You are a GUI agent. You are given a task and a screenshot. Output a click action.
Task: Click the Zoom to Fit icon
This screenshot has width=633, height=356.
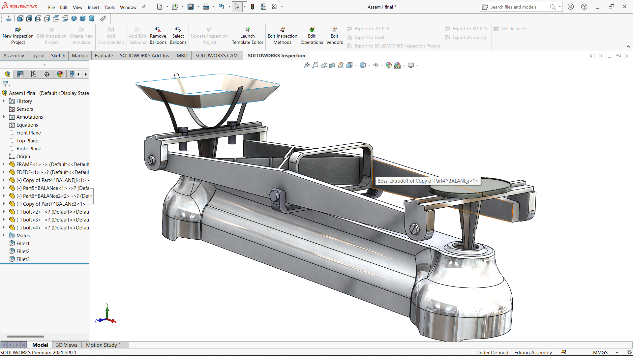click(x=307, y=65)
